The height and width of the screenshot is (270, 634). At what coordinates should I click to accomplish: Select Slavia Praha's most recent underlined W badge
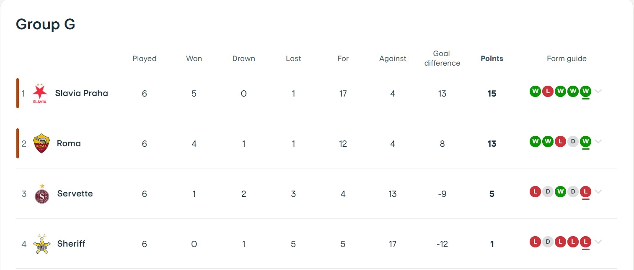[x=586, y=91]
